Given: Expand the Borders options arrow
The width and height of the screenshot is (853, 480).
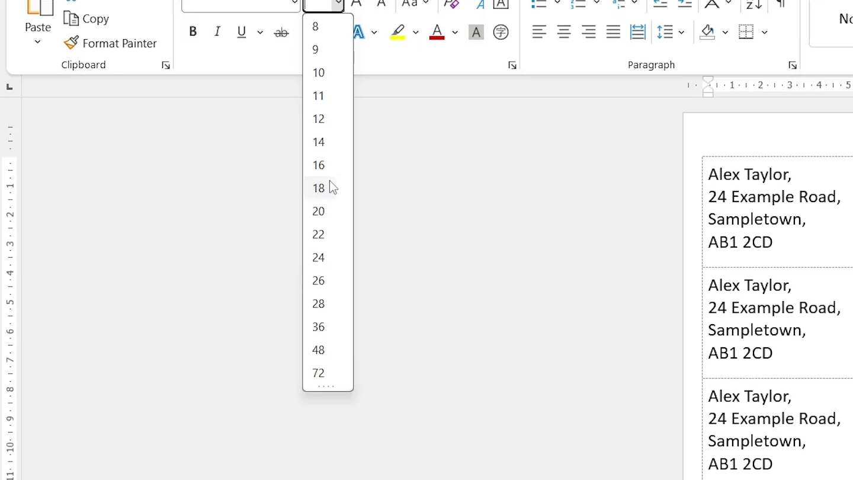Looking at the screenshot, I should point(764,32).
